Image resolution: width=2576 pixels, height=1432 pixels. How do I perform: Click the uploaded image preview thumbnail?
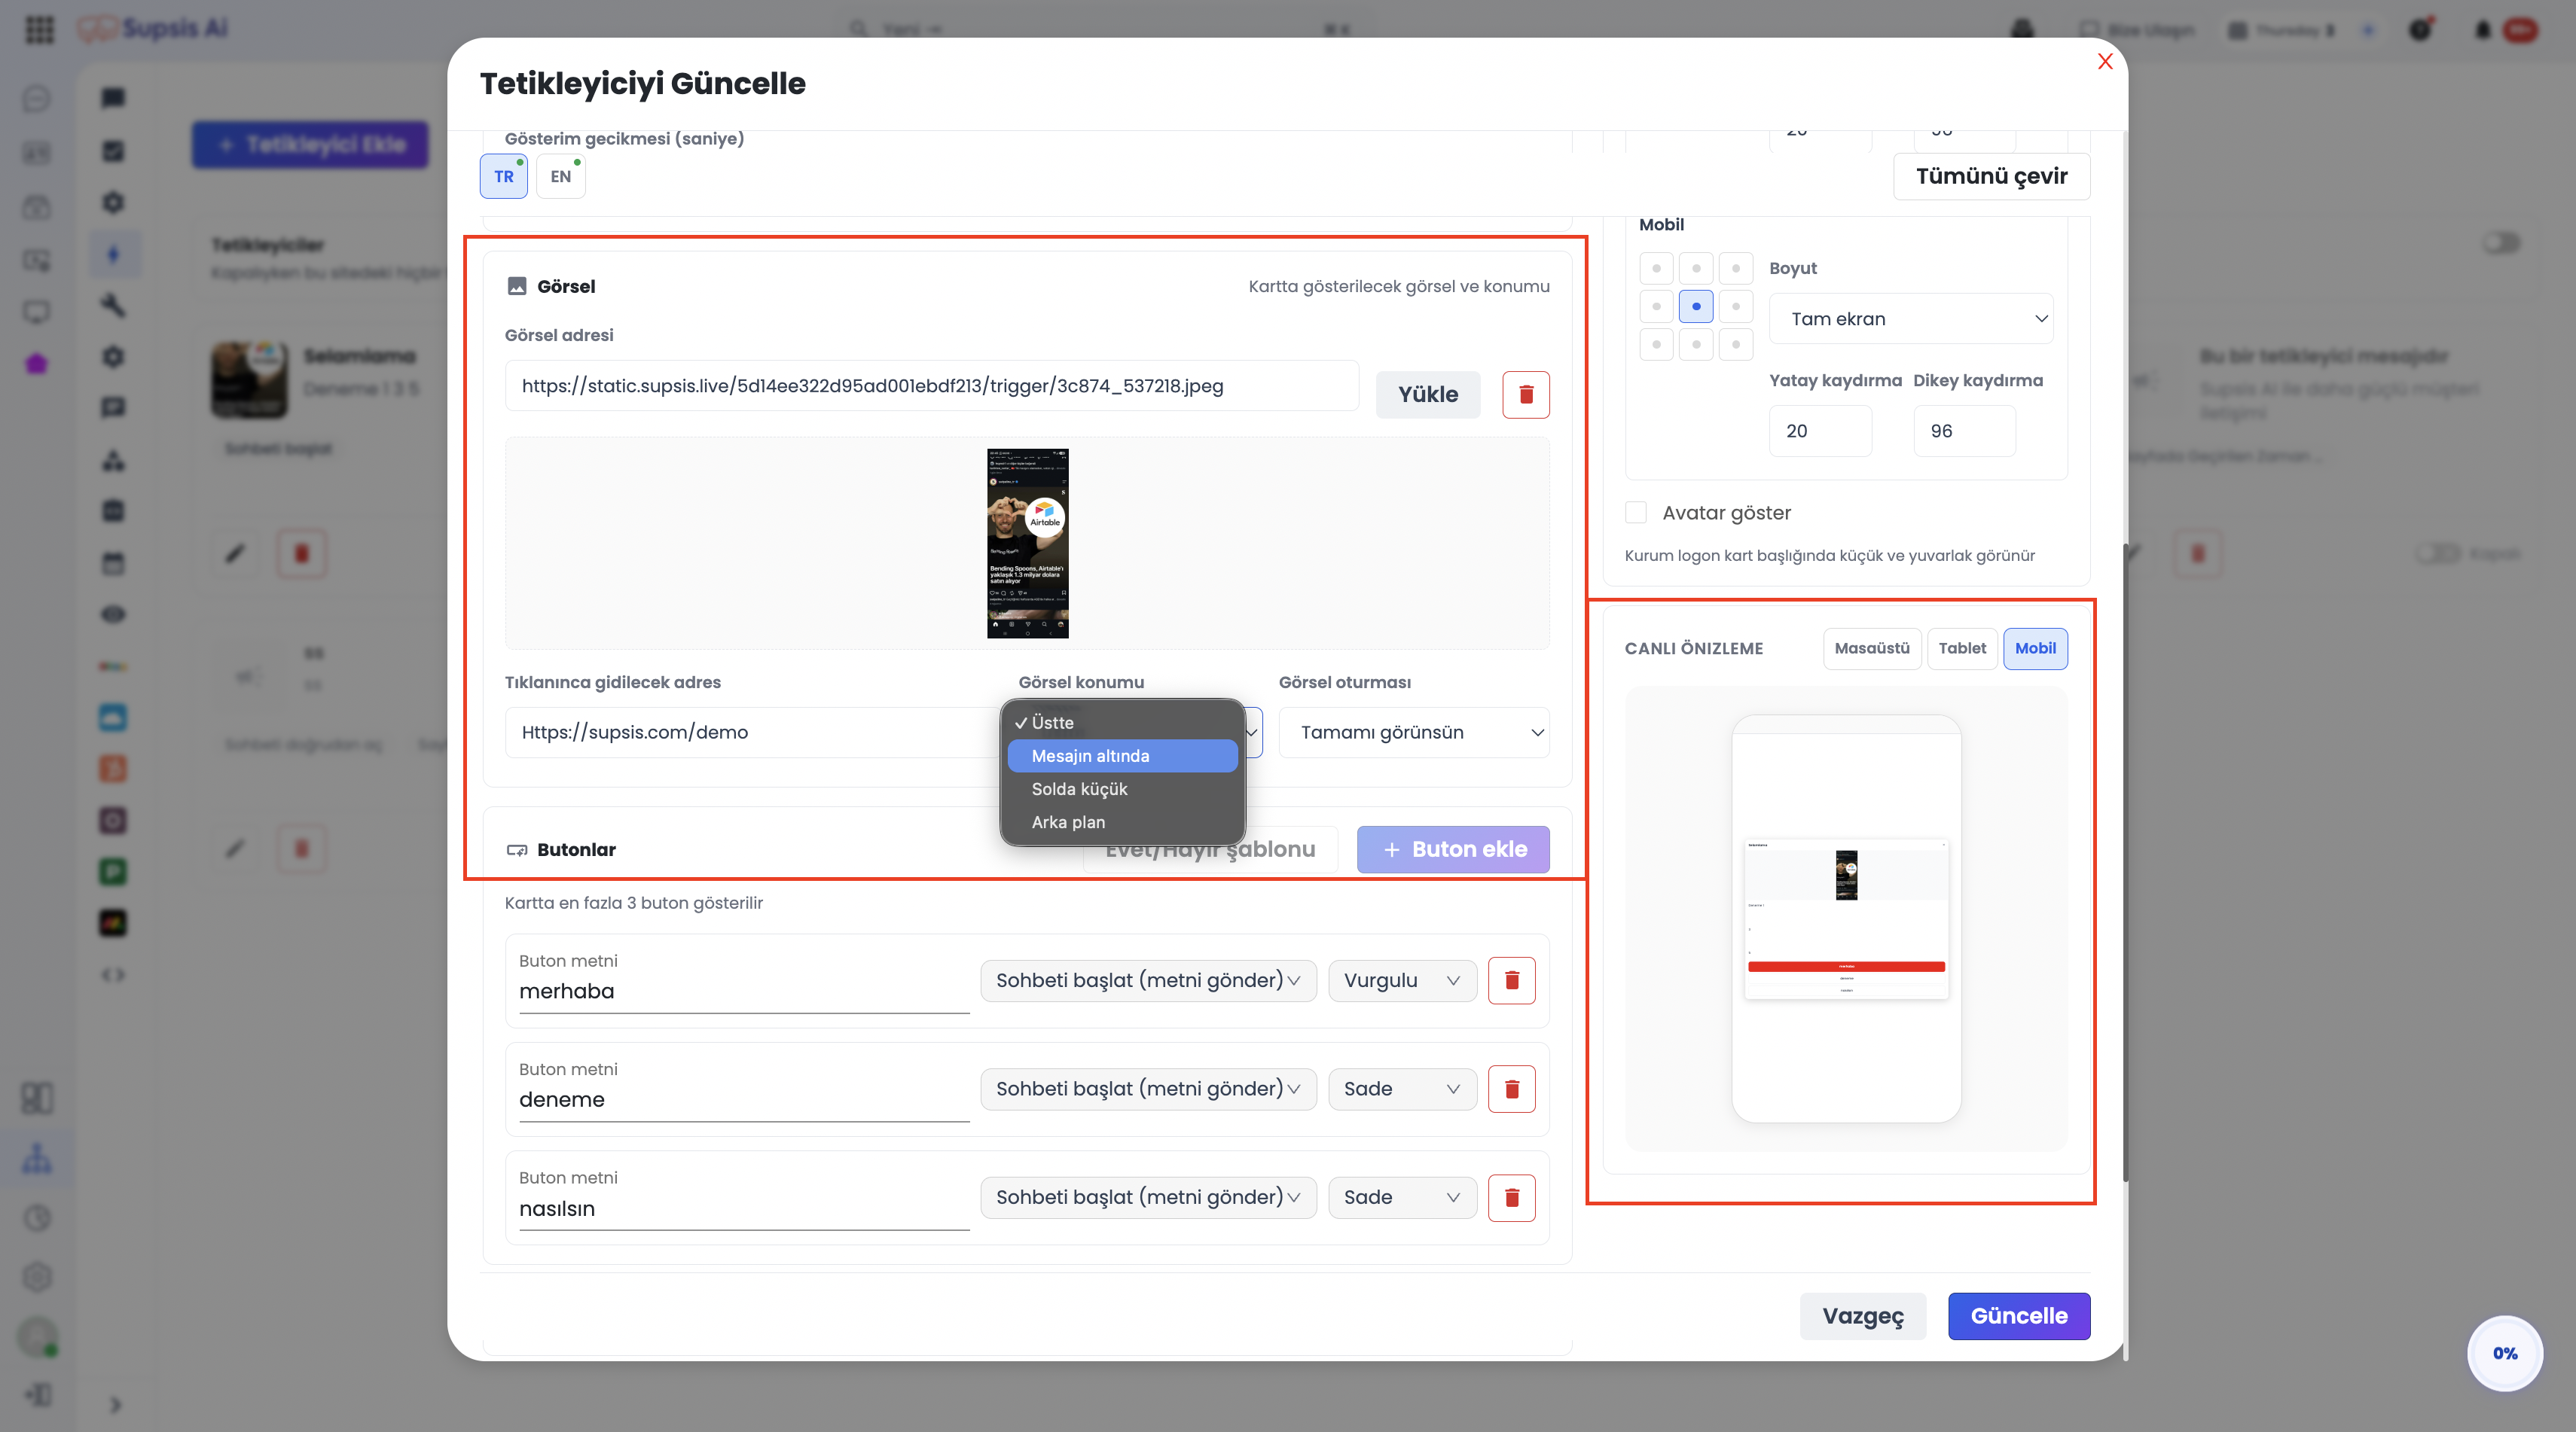click(1028, 544)
